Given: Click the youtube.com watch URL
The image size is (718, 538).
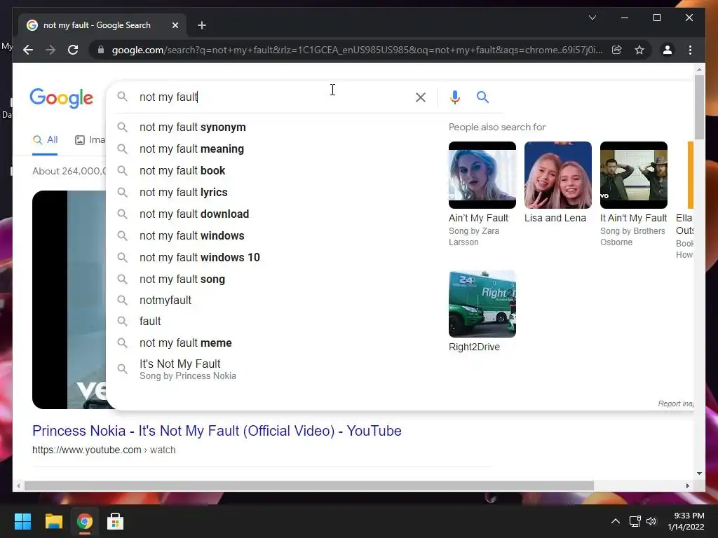Looking at the screenshot, I should [104, 450].
